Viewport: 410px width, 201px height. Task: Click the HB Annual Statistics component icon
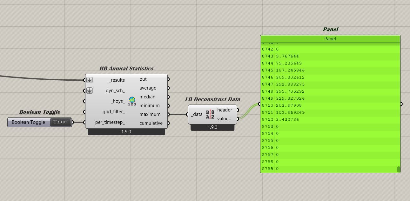[x=132, y=101]
